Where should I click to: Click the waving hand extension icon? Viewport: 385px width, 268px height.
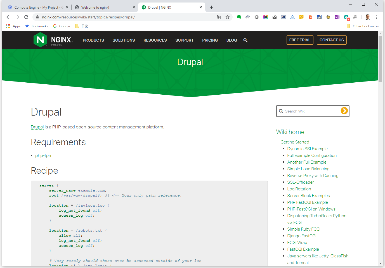click(x=328, y=17)
